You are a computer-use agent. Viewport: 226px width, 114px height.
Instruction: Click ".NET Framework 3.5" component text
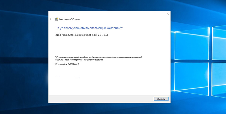pos(81,35)
